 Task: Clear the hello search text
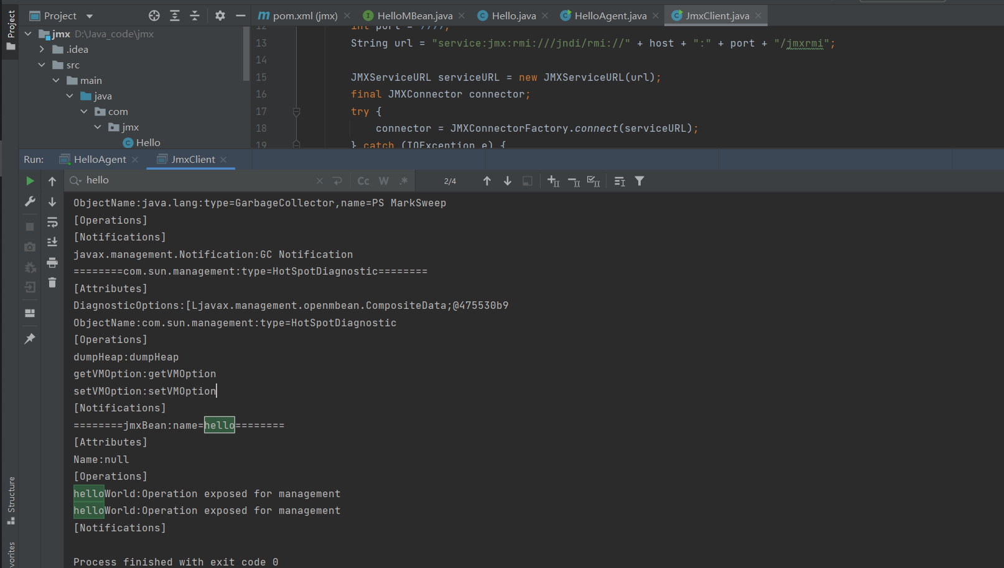tap(320, 181)
